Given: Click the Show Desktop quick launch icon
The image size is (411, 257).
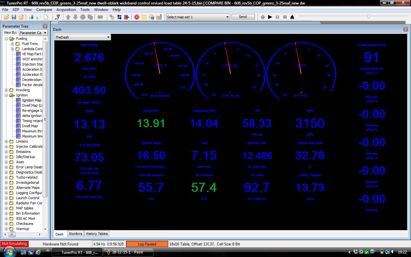Looking at the screenshot, I should [x=23, y=252].
